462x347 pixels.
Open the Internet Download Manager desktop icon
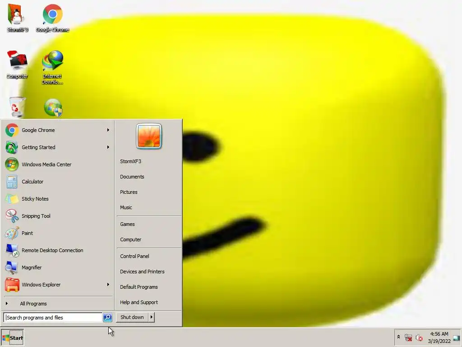52,67
